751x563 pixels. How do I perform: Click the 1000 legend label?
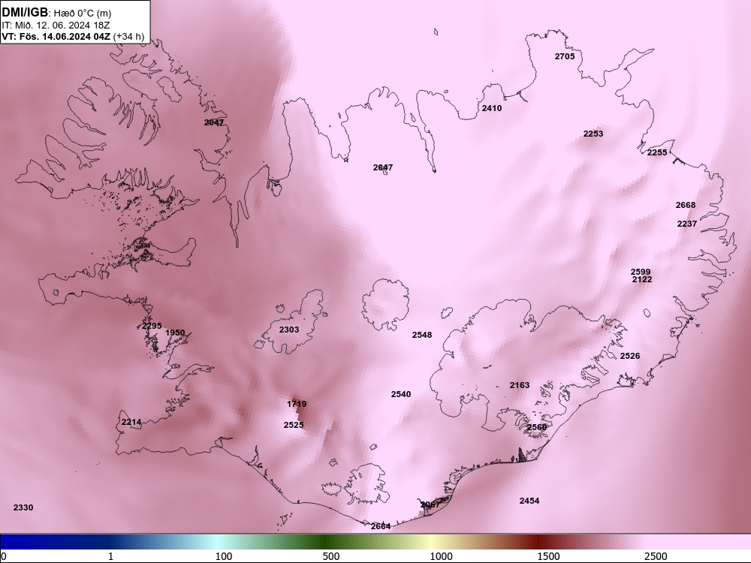coord(441,557)
